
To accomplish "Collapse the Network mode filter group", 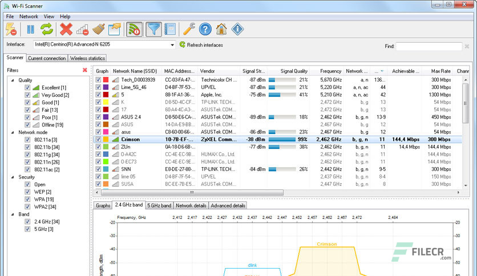I will pyautogui.click(x=13, y=132).
